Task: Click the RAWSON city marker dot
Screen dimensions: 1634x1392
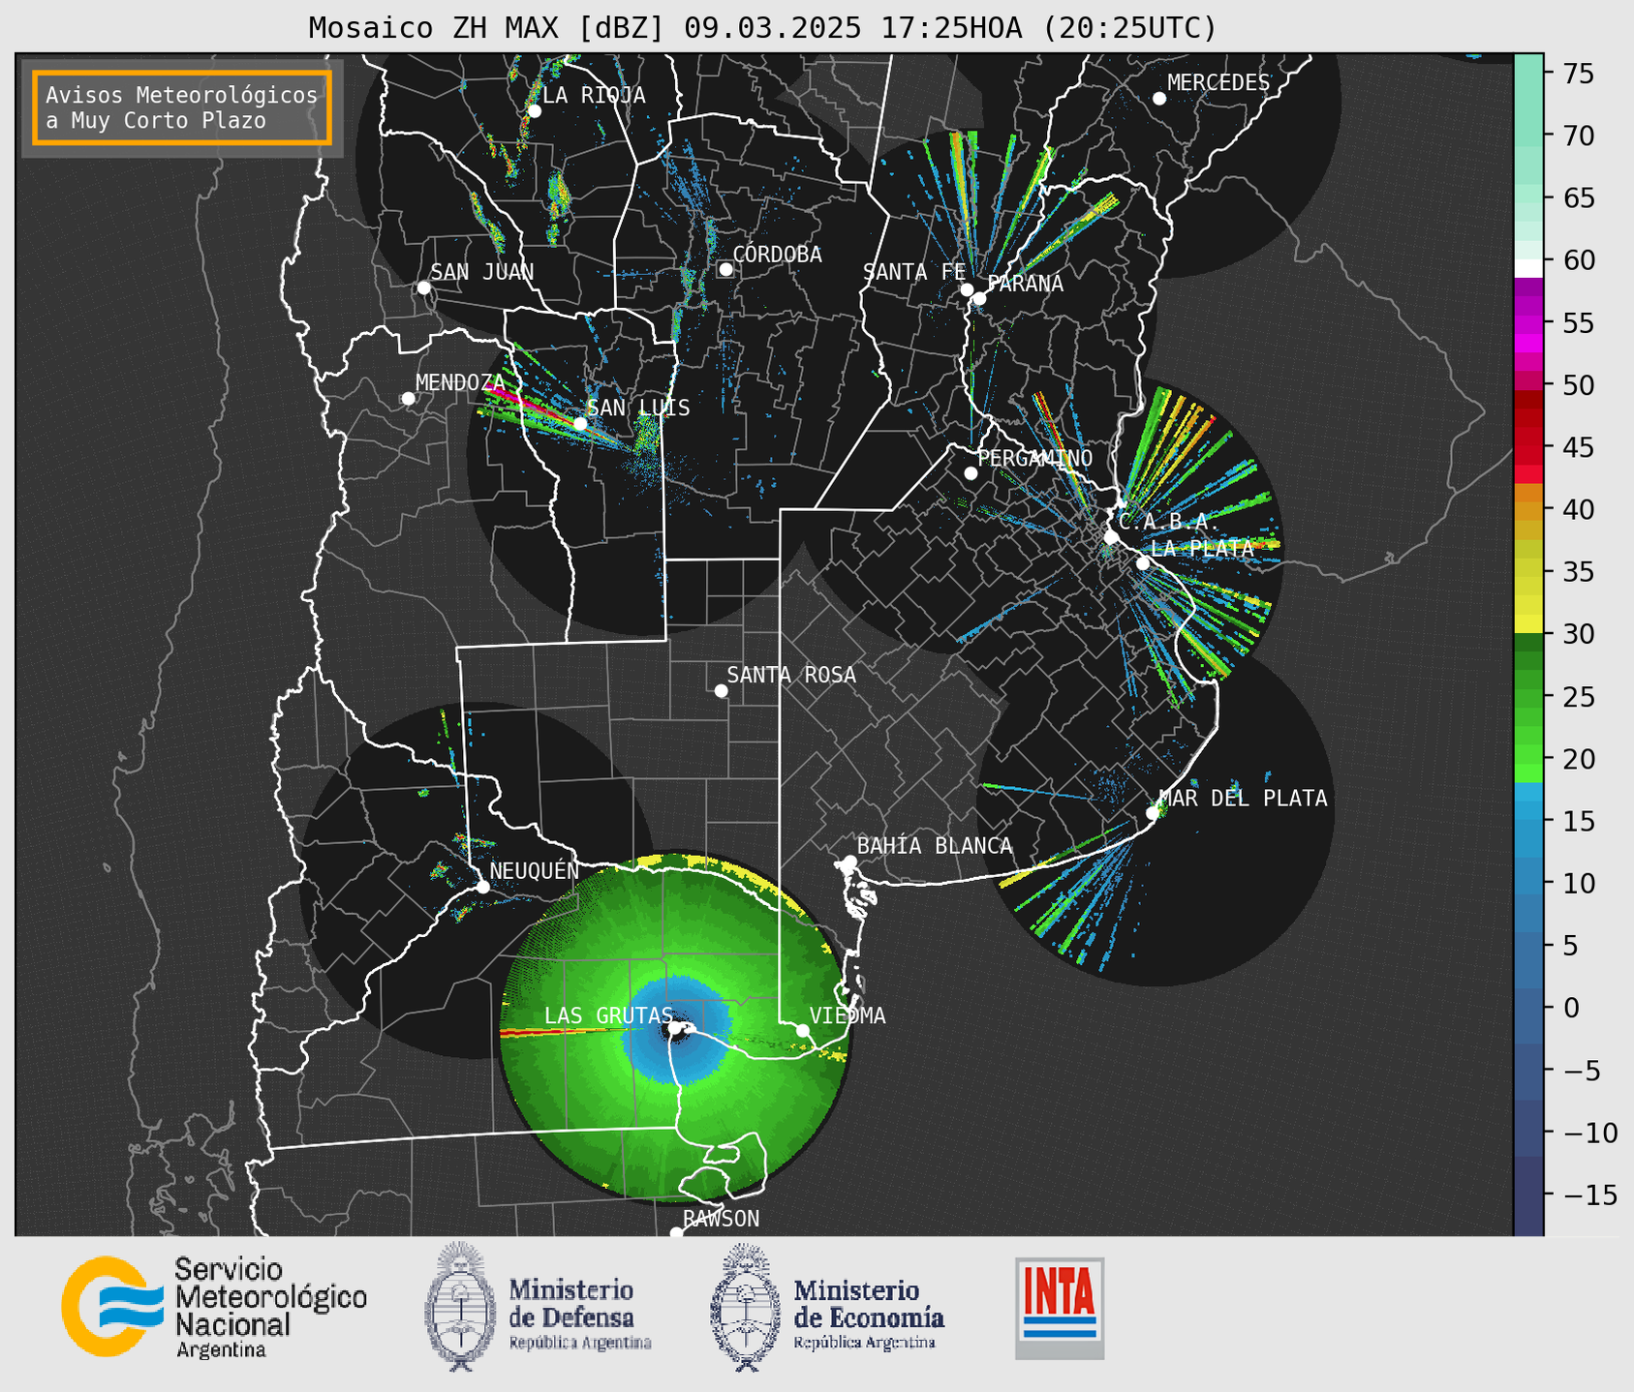Action: pyautogui.click(x=676, y=1233)
